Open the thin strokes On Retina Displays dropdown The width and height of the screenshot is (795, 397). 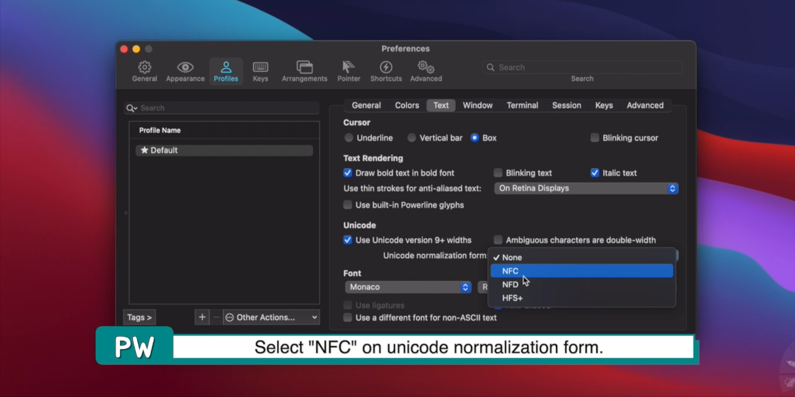coord(586,189)
